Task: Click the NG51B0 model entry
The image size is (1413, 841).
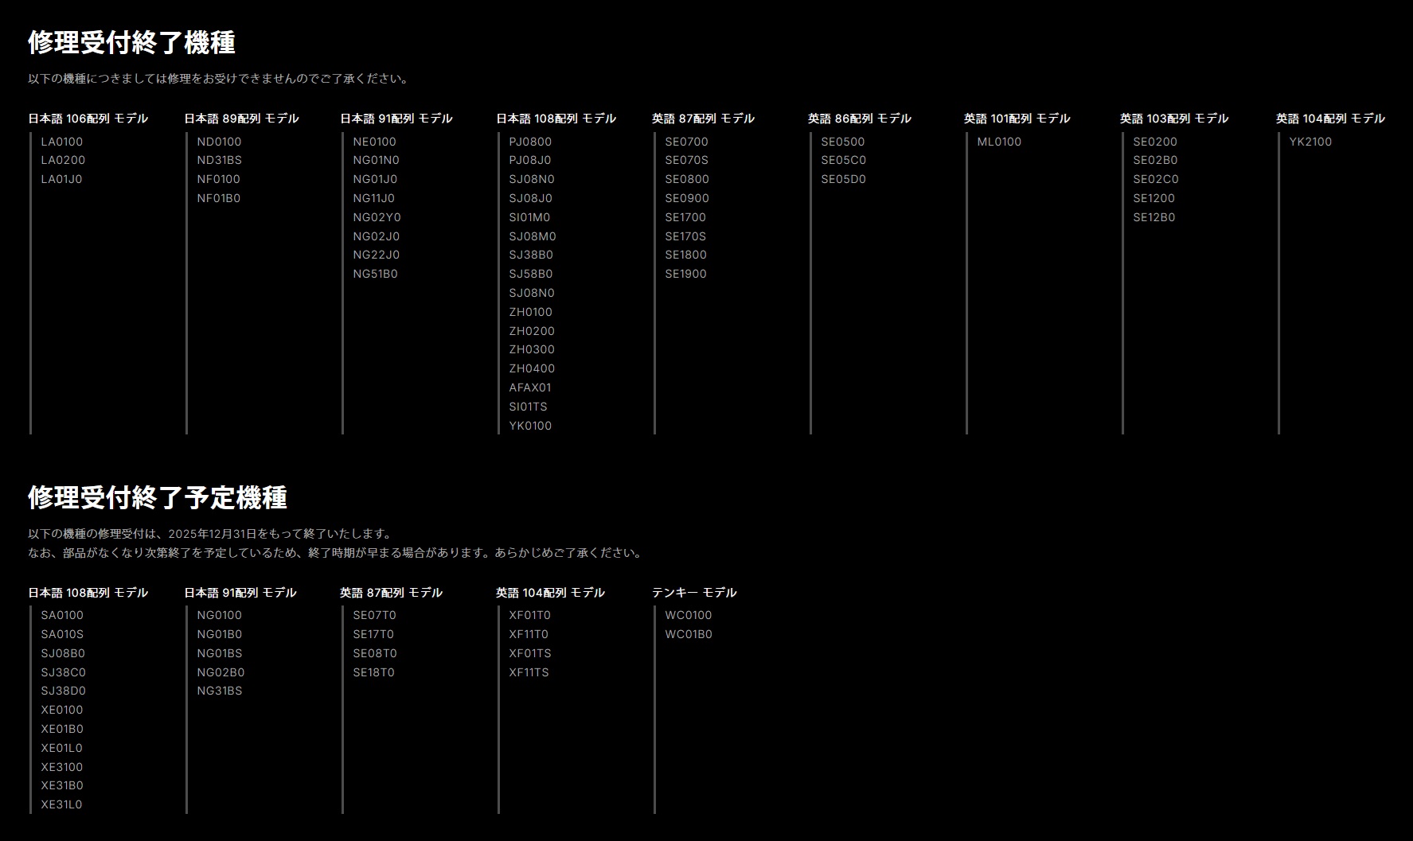Action: [x=375, y=274]
